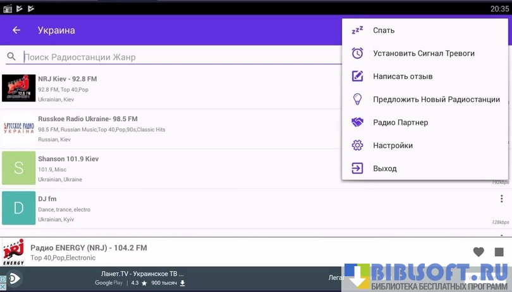Screen dimensions: 512x292
Task: Click the handshake Radio Partner icon
Action: [357, 122]
